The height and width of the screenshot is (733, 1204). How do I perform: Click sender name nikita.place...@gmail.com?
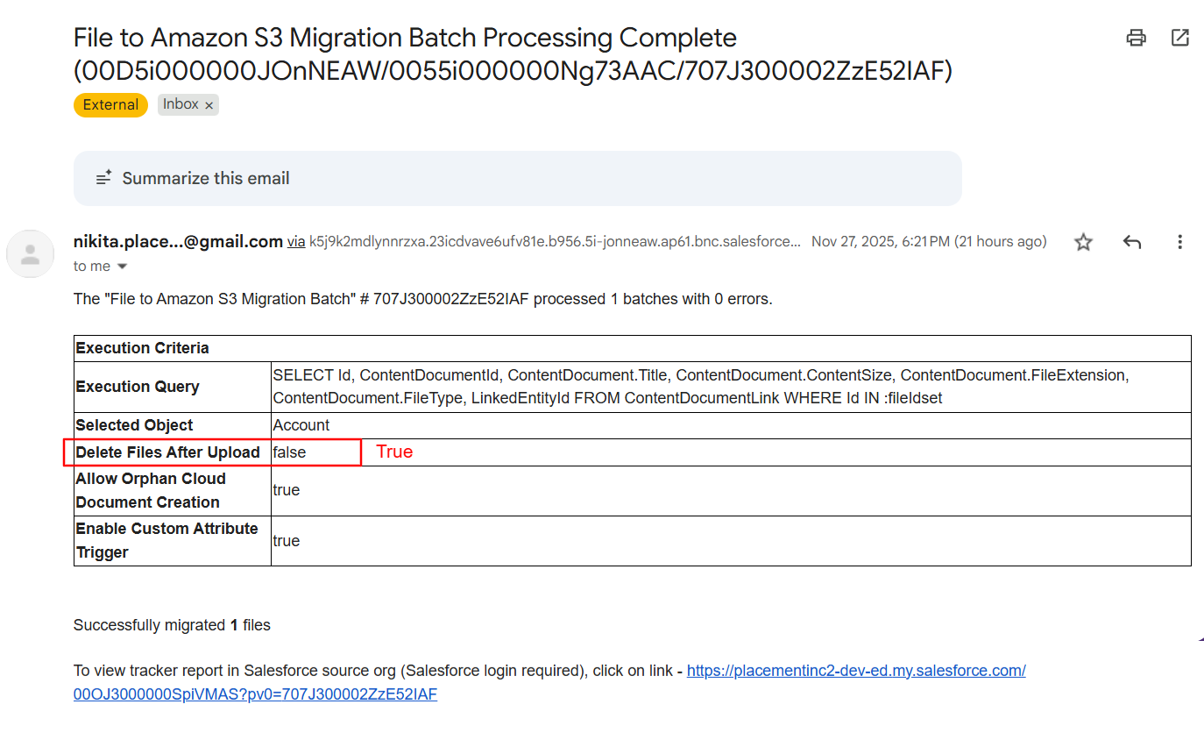pos(178,242)
